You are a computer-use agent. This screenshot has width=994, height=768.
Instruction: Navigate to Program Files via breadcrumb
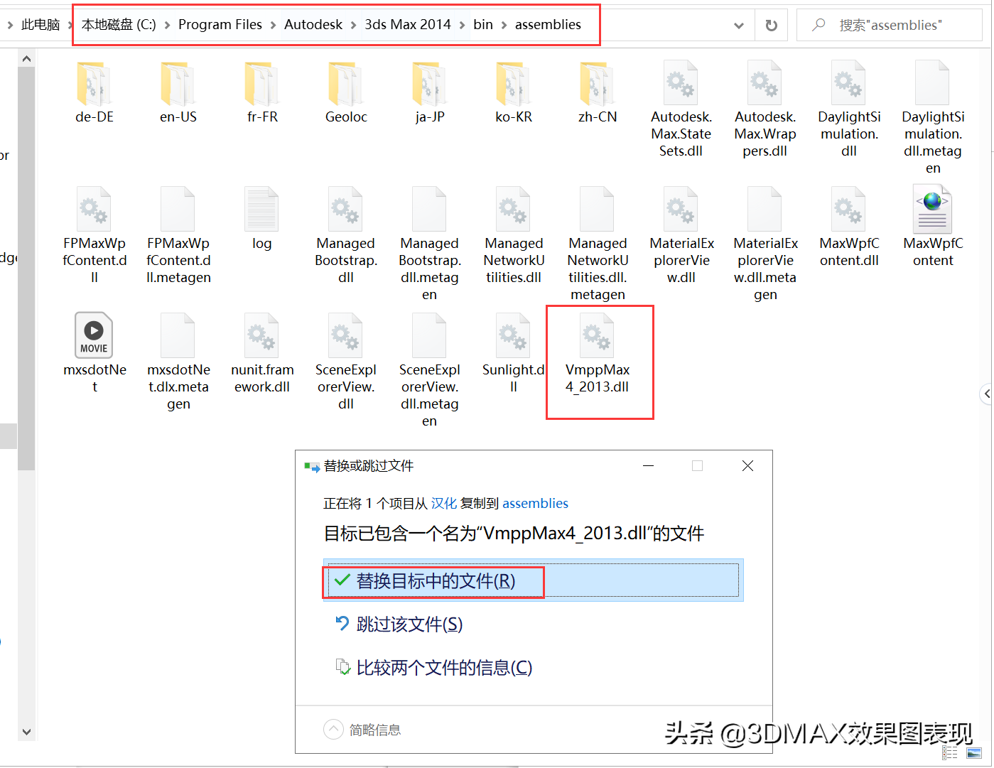coord(220,24)
